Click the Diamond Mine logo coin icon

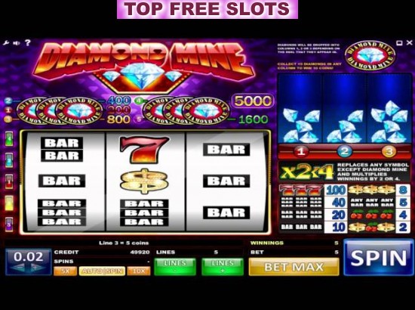370,55
